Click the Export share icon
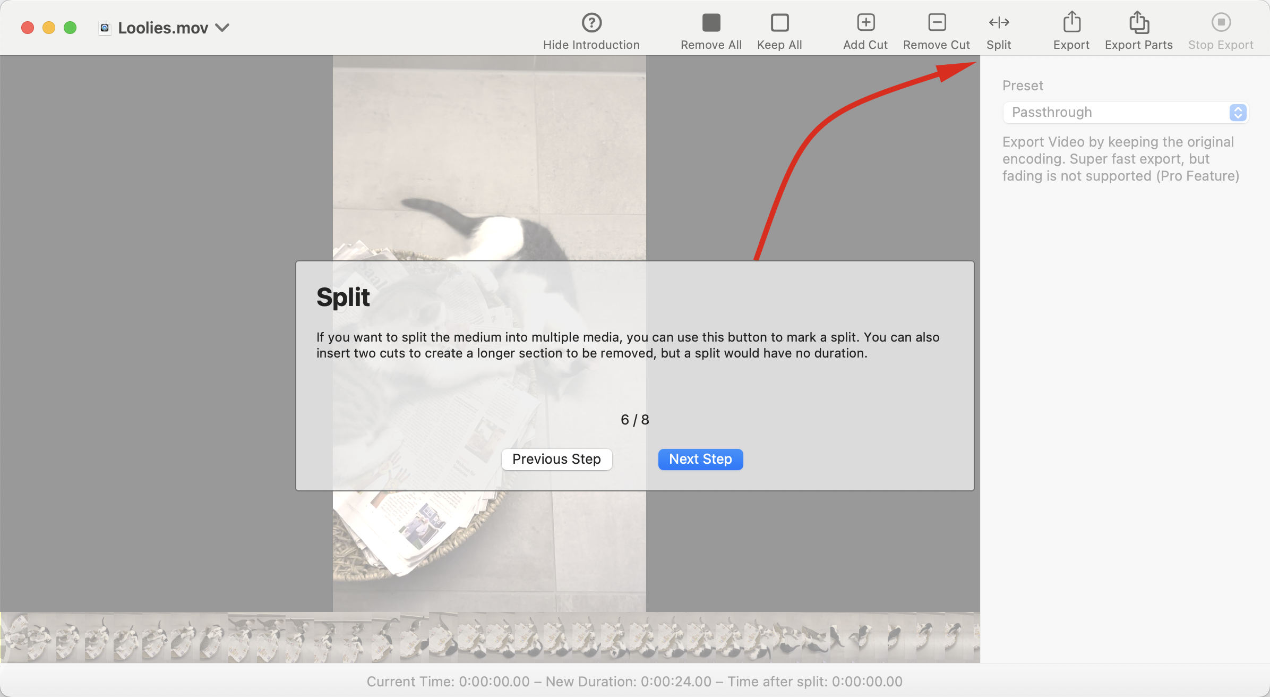1270x697 pixels. 1071,23
